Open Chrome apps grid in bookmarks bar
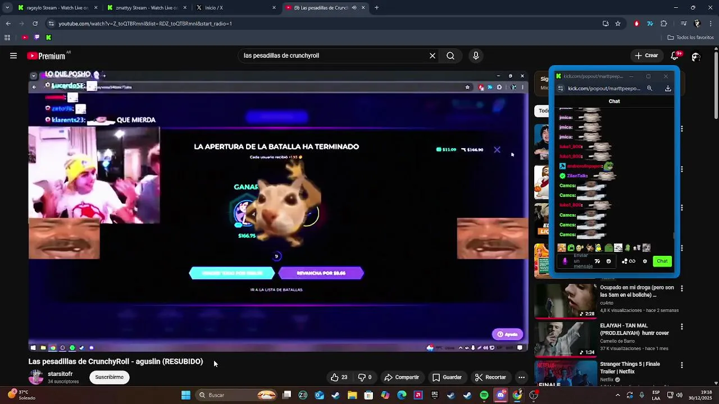The height and width of the screenshot is (404, 719). click(7, 38)
